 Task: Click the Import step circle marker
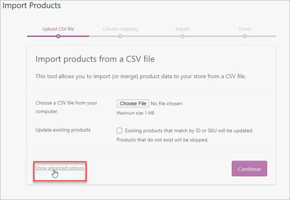point(182,36)
